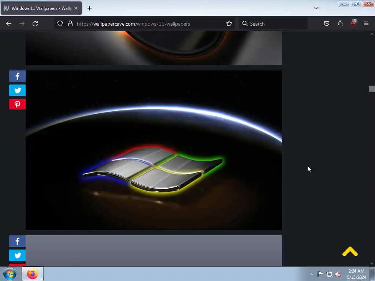The width and height of the screenshot is (375, 281).
Task: Open network status tray icon
Action: click(x=329, y=274)
